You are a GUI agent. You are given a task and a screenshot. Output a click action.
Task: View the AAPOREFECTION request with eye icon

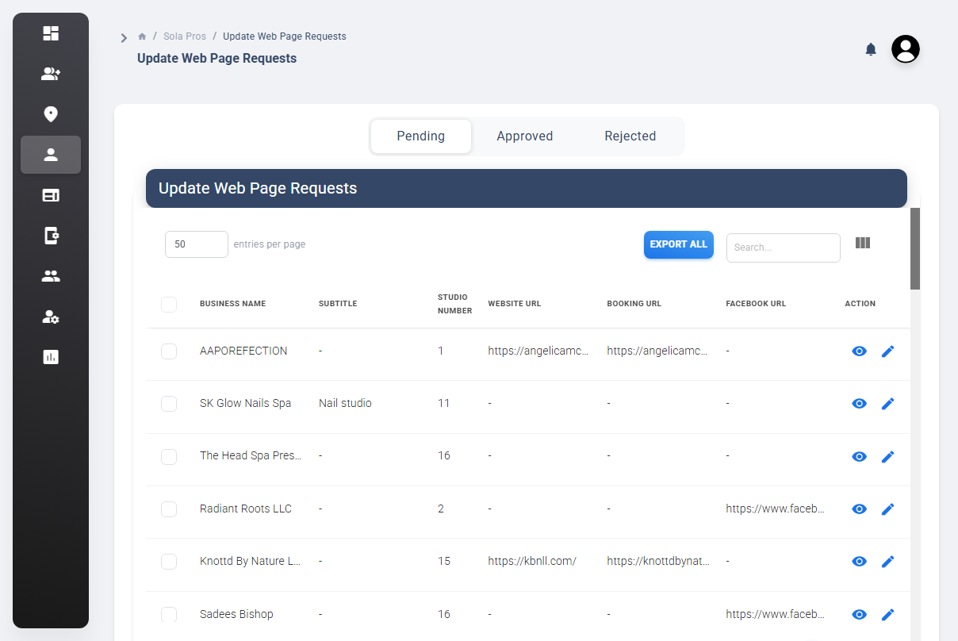click(x=859, y=351)
